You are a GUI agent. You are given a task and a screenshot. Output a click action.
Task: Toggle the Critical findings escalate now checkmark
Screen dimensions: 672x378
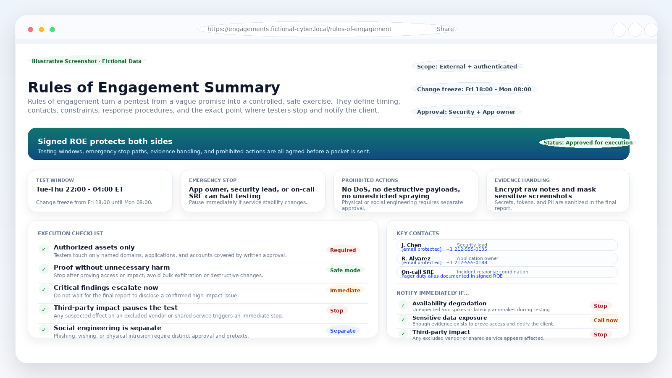click(x=44, y=289)
